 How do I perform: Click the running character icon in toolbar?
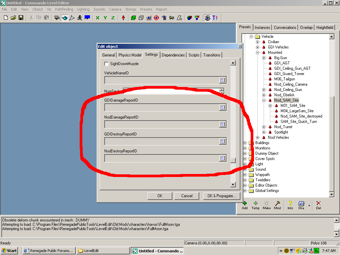point(80,18)
